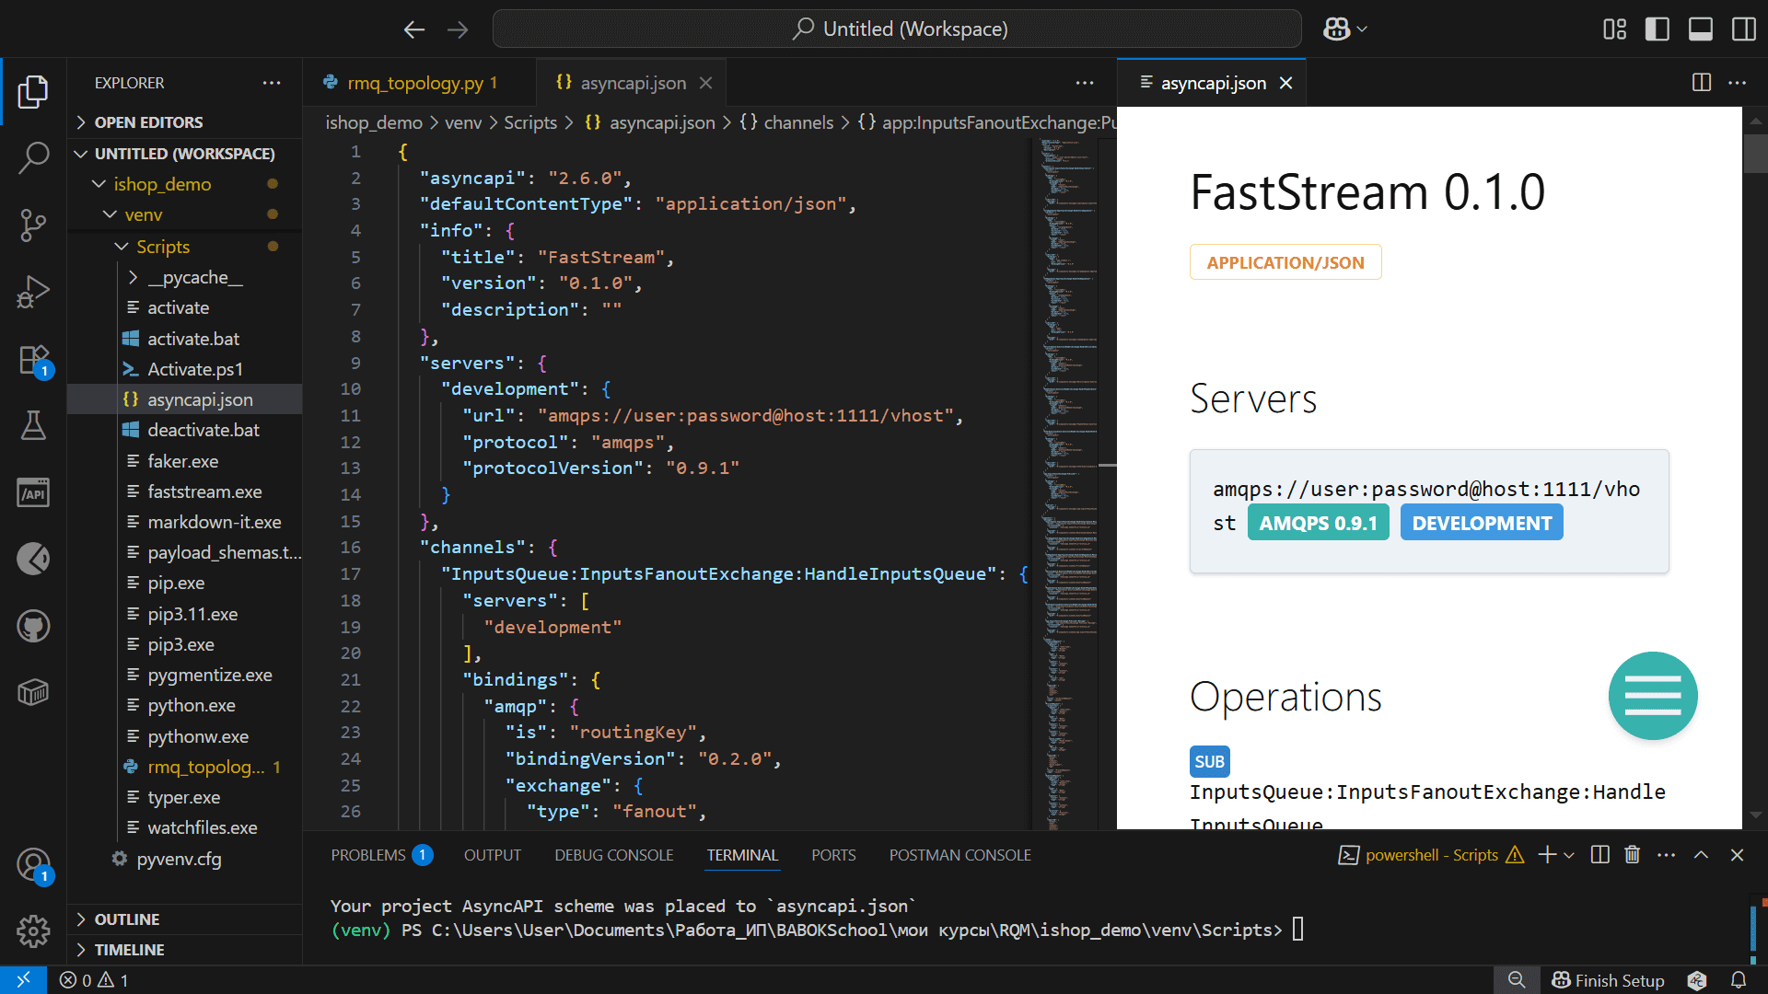Screen dimensions: 1768x994
Task: Maximize the panel size with chevron
Action: pos(1702,855)
